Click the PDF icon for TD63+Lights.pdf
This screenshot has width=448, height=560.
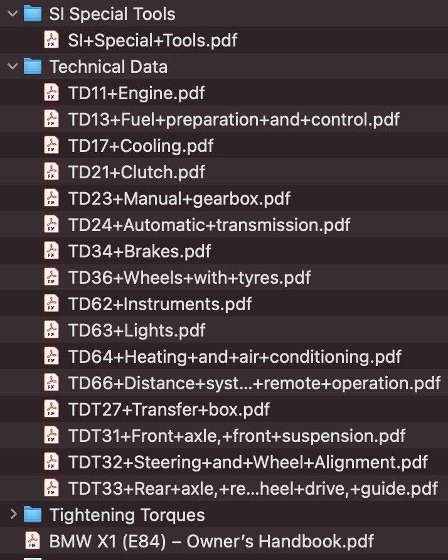point(51,330)
